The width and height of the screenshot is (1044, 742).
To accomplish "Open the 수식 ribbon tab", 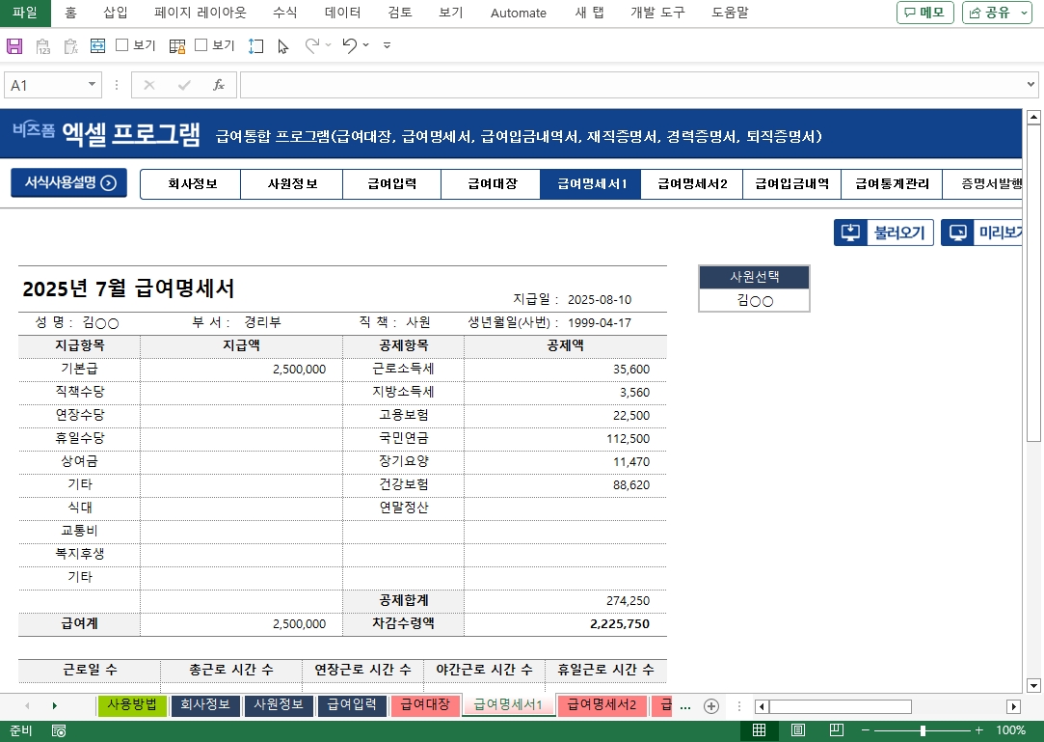I will 284,13.
